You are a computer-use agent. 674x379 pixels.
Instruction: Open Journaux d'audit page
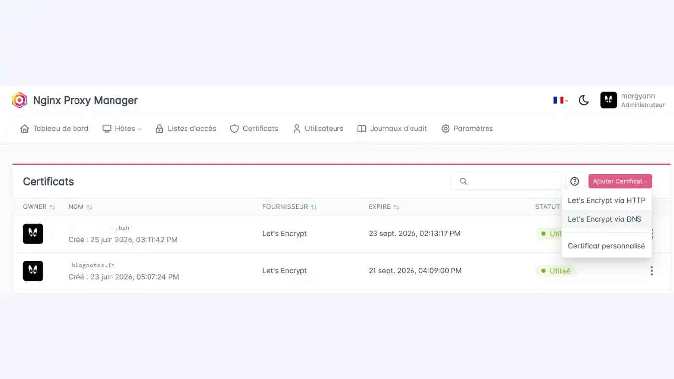pos(392,129)
